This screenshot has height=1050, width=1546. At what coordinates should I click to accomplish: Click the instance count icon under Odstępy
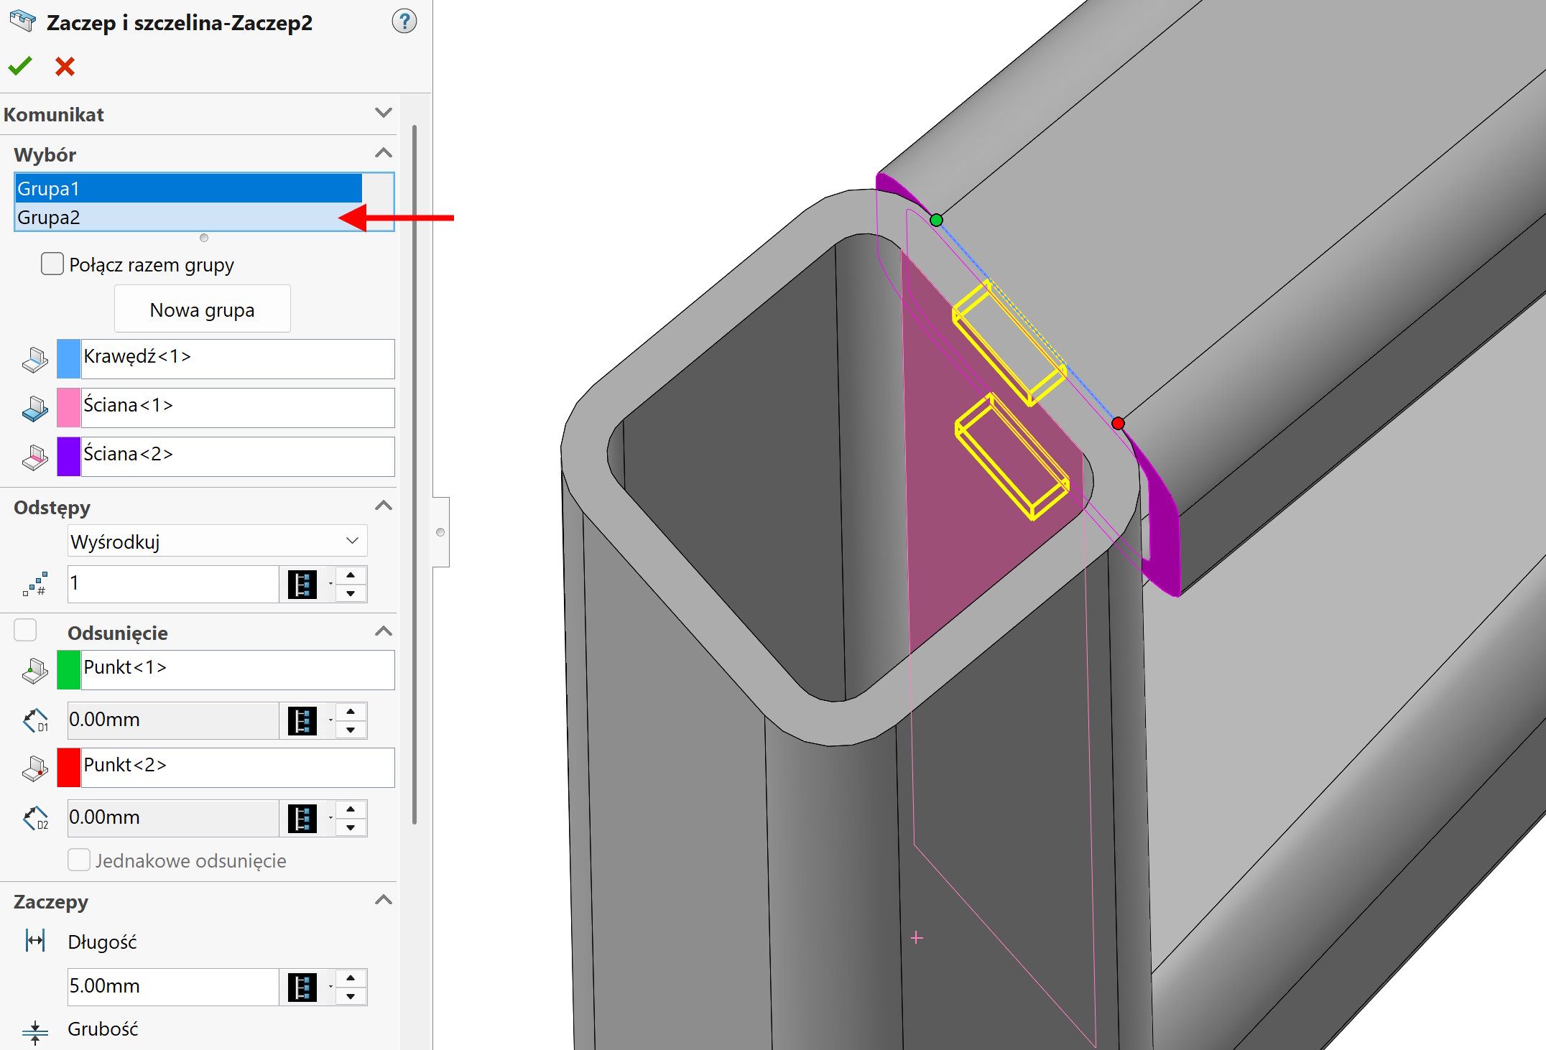[34, 584]
